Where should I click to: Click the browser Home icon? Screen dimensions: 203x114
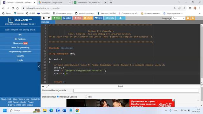point(17,8)
